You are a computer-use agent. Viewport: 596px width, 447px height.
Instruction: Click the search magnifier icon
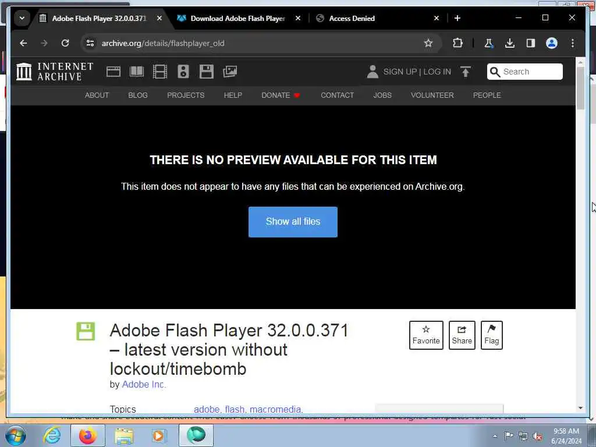[x=495, y=72]
